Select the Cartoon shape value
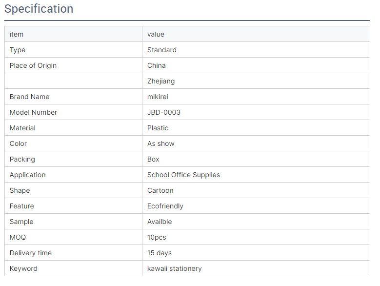This screenshot has height=286, width=380. (160, 190)
